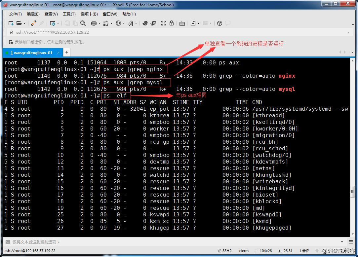Screen dimensions: 358x257
Task: Click the terminal scrollbar down arrow
Action: (x=352, y=234)
